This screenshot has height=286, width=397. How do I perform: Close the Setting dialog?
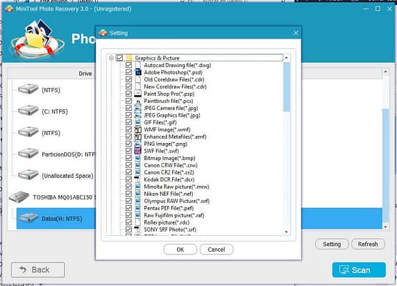coord(296,33)
